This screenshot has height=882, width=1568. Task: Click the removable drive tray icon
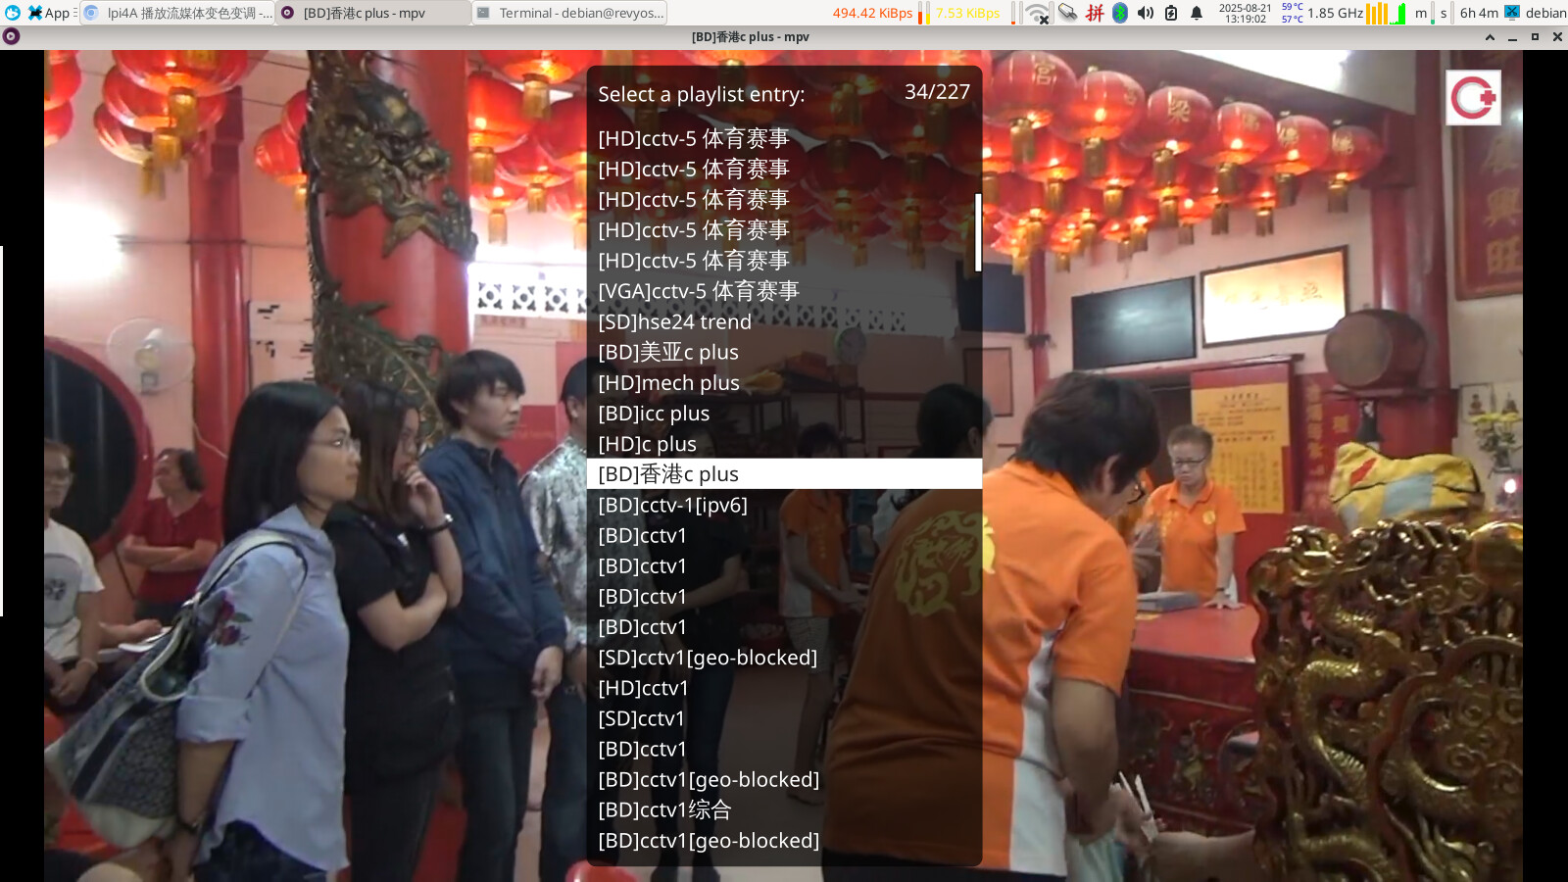click(x=1067, y=13)
